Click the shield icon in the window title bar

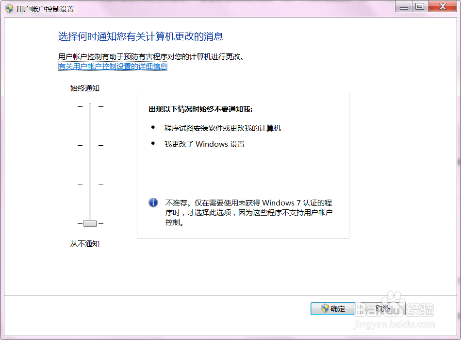point(8,8)
